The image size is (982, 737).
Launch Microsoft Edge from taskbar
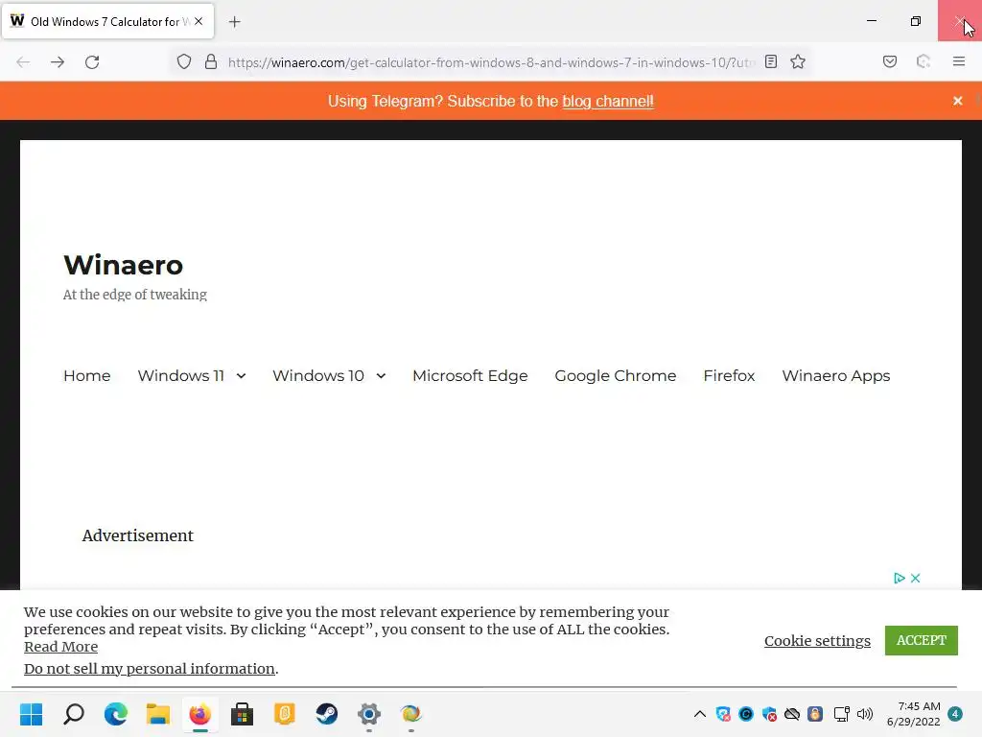116,714
